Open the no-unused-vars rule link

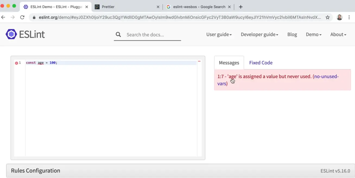pos(326,77)
